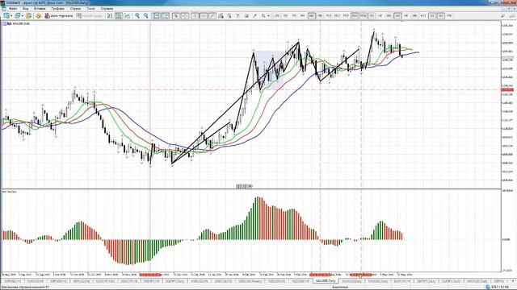Select the Fibonacci retracement tool
Viewport: 517px width, 290px height.
[x=229, y=16]
